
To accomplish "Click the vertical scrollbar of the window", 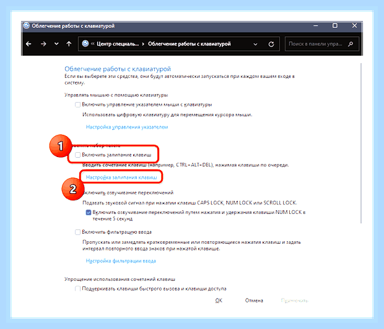I will tap(361, 143).
